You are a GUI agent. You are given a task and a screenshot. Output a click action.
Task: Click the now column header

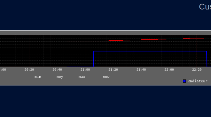(x=106, y=77)
